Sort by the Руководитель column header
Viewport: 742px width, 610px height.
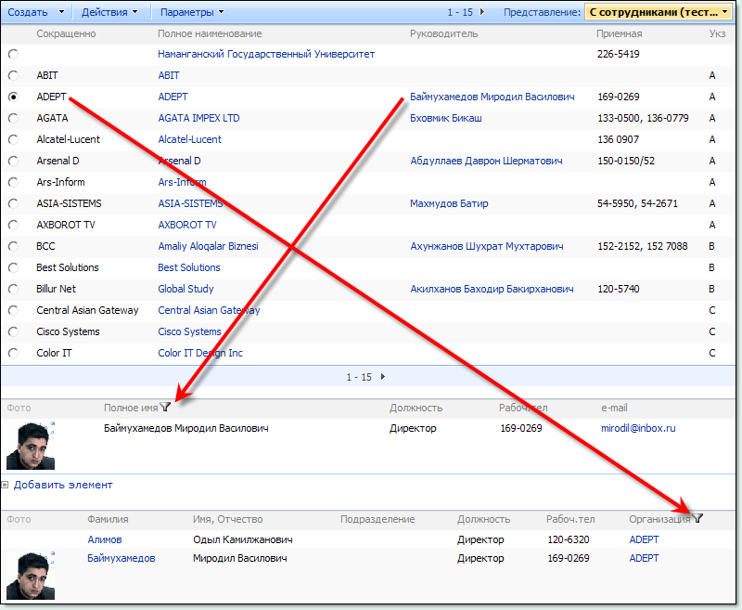pos(444,33)
